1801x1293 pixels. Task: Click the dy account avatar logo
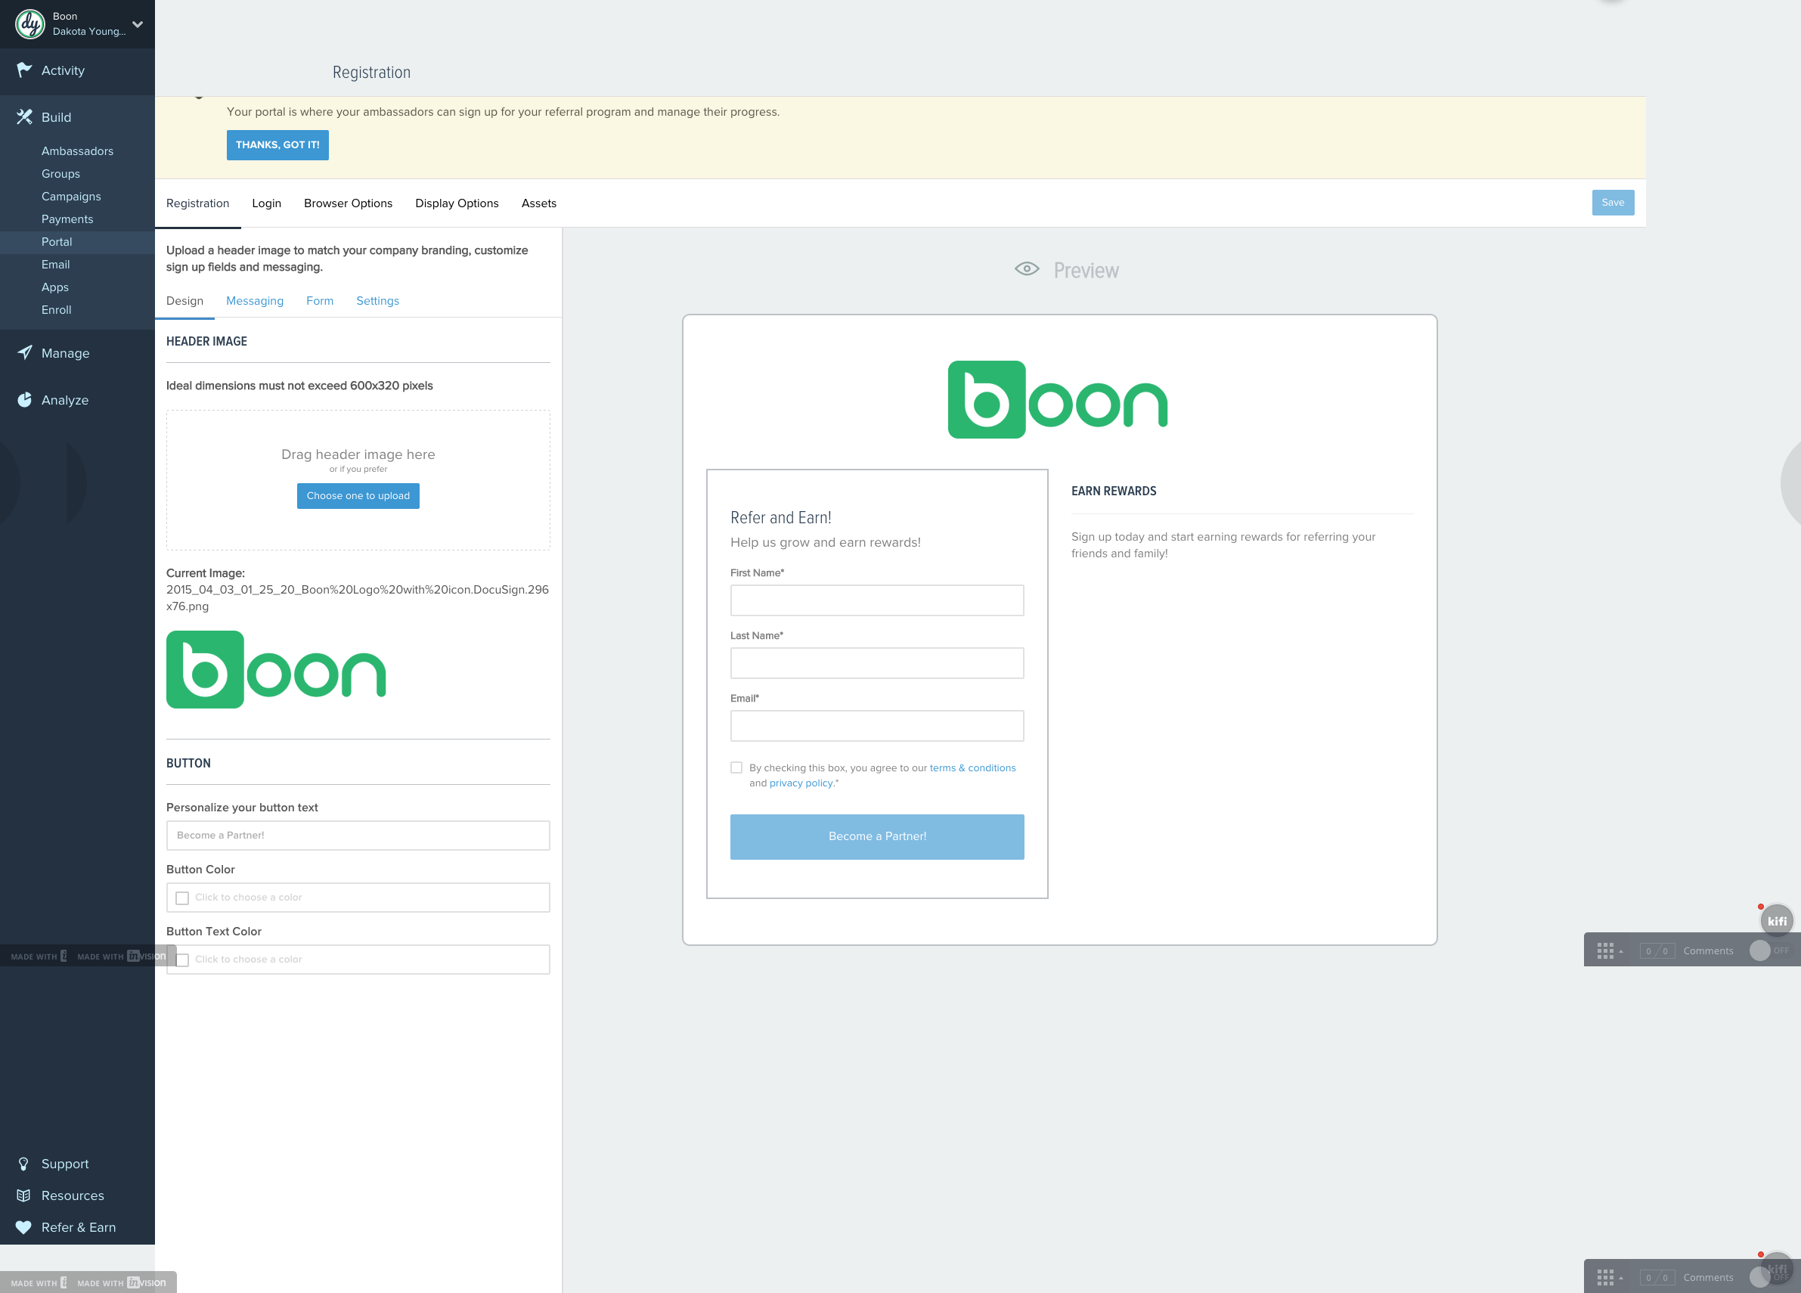[30, 24]
